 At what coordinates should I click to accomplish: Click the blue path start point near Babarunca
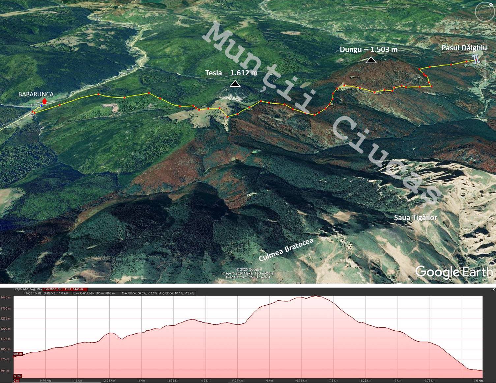click(x=42, y=105)
